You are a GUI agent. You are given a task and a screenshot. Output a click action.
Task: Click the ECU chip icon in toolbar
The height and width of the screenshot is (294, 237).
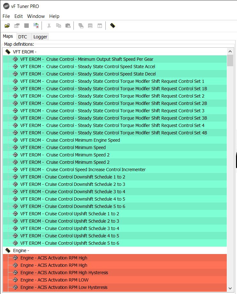pos(112,26)
